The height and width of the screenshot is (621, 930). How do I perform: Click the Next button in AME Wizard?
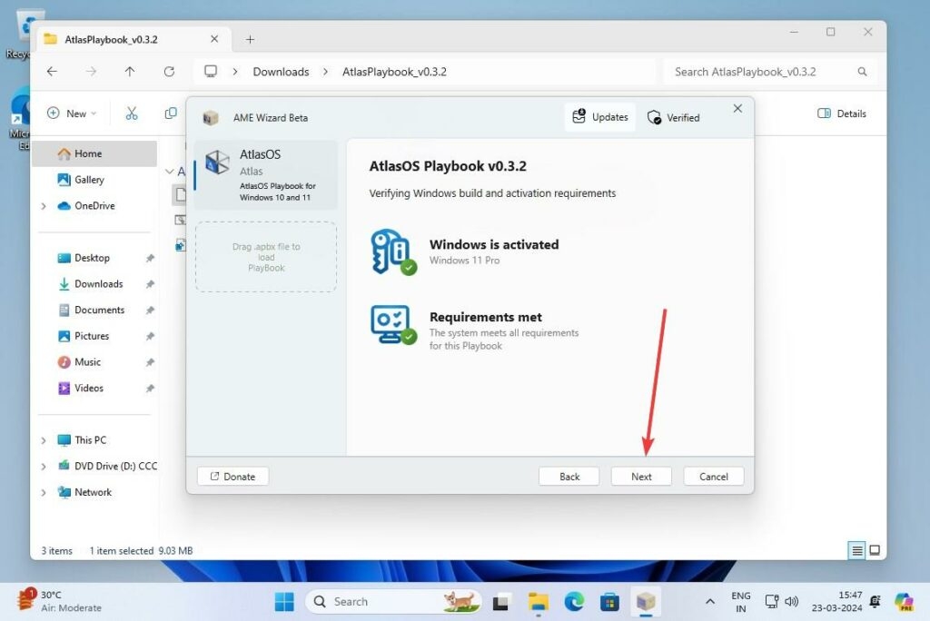[641, 477]
